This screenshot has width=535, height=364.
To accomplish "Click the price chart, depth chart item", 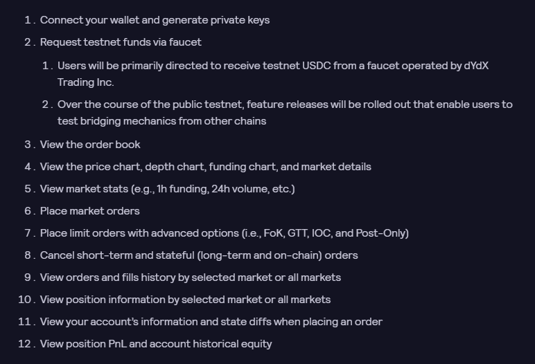I will pos(206,167).
